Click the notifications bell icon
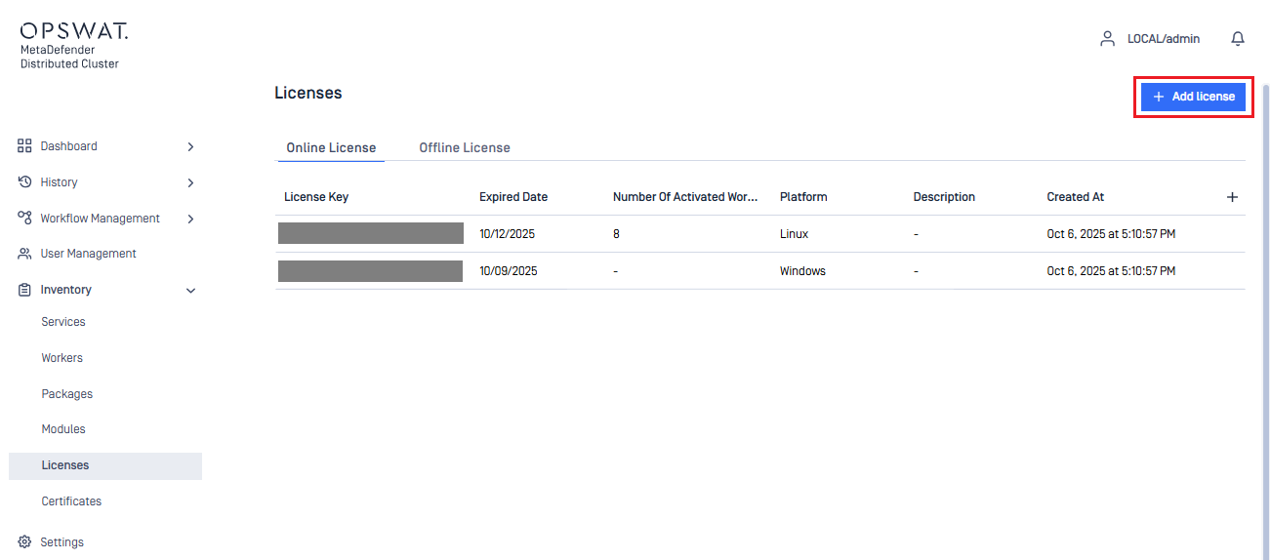 [x=1238, y=39]
